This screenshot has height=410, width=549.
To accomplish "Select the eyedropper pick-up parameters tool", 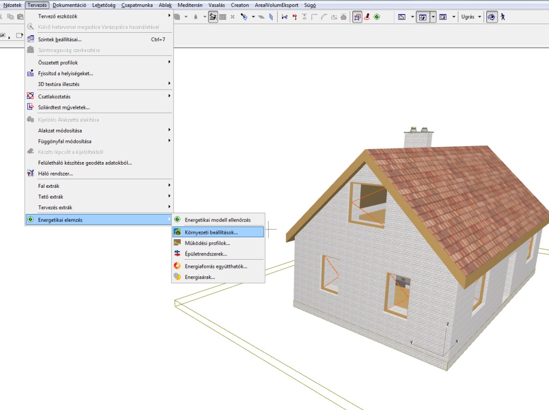I will 244,17.
